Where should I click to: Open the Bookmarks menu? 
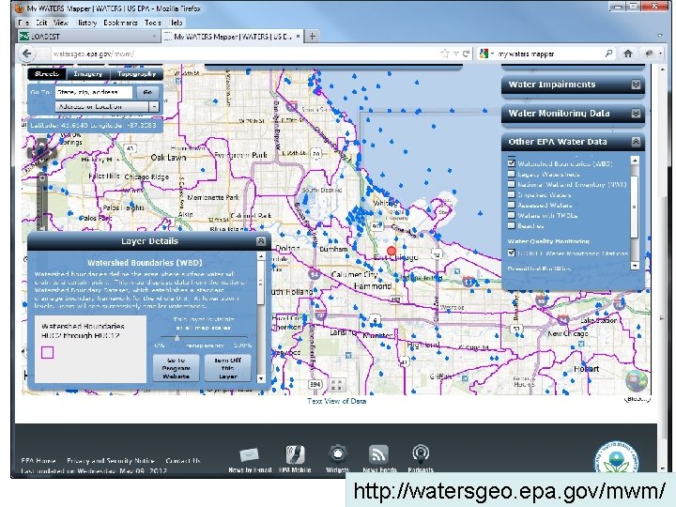coord(121,23)
